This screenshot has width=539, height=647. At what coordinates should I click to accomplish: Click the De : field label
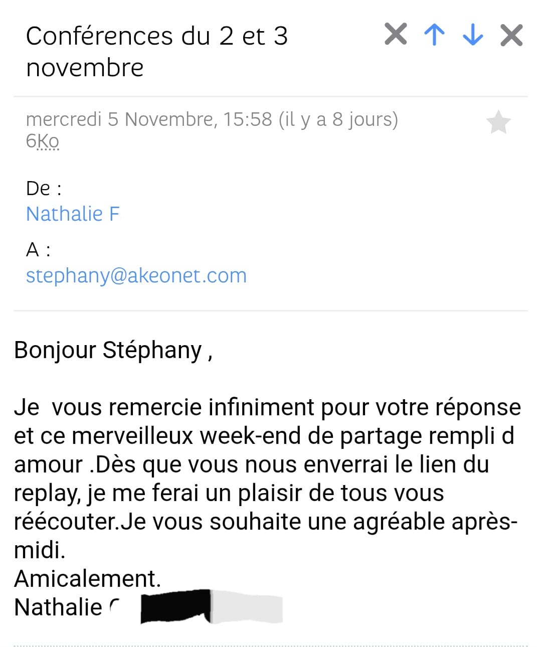pyautogui.click(x=44, y=189)
